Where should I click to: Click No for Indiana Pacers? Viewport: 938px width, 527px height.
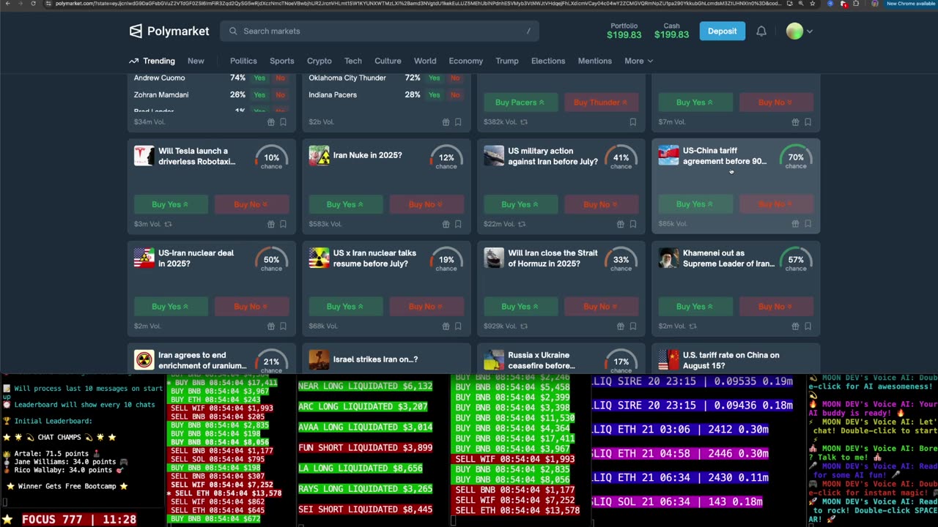[455, 95]
